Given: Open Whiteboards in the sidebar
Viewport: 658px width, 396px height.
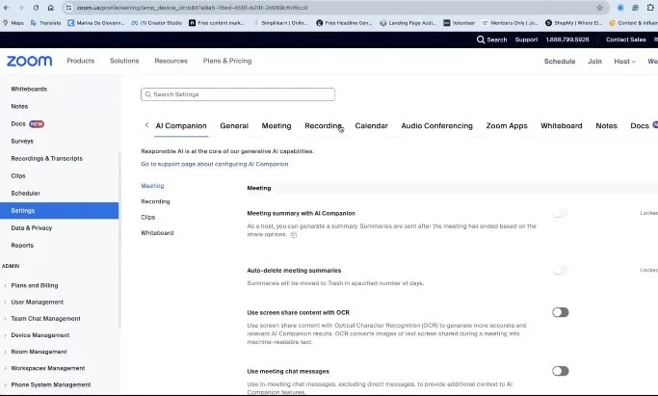Looking at the screenshot, I should coord(29,89).
